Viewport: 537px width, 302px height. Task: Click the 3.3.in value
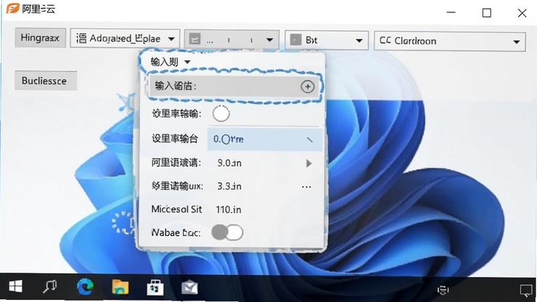click(x=229, y=186)
